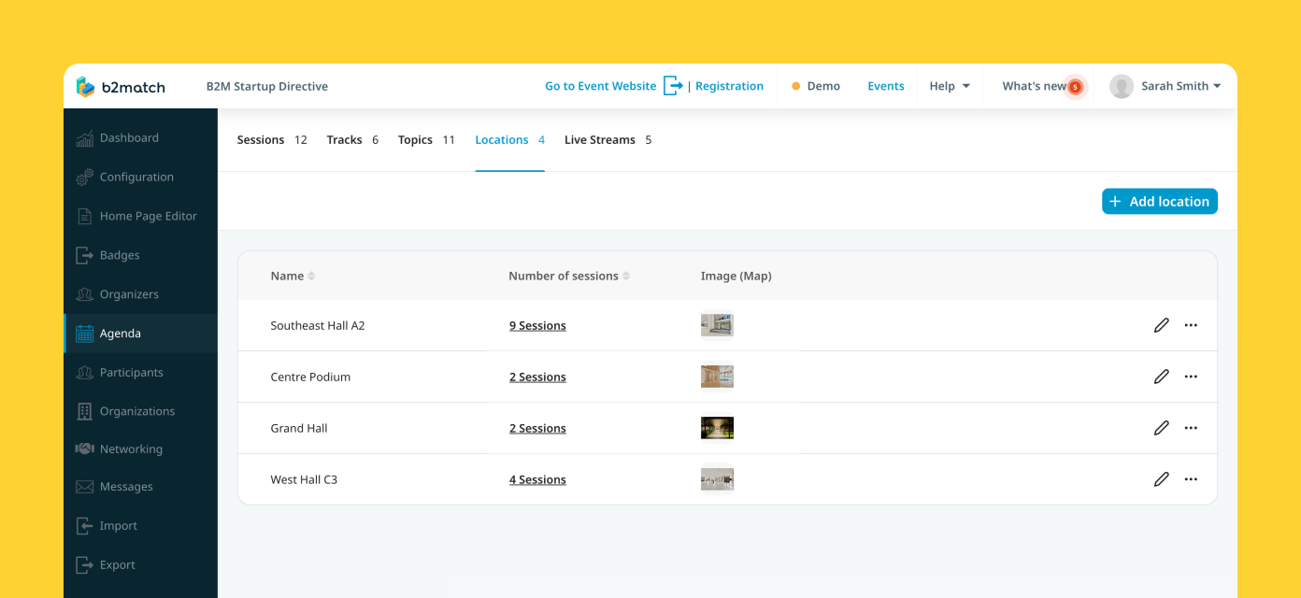Click the Southeast Hall A2 name cell
The height and width of the screenshot is (598, 1301).
point(318,326)
